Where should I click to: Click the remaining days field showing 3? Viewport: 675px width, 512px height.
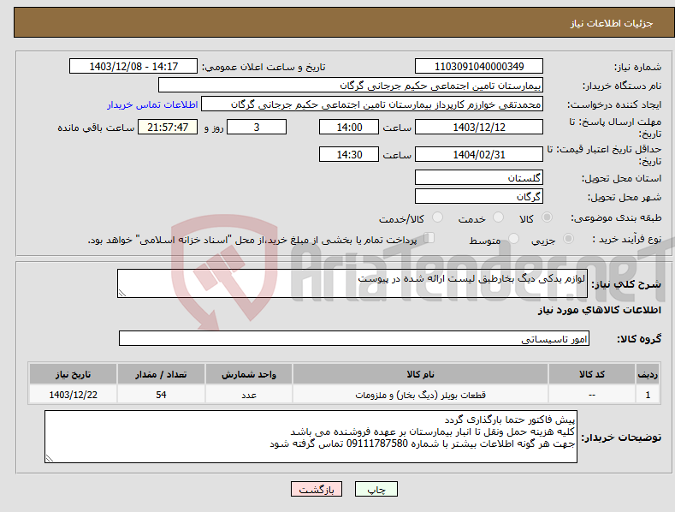pos(257,127)
